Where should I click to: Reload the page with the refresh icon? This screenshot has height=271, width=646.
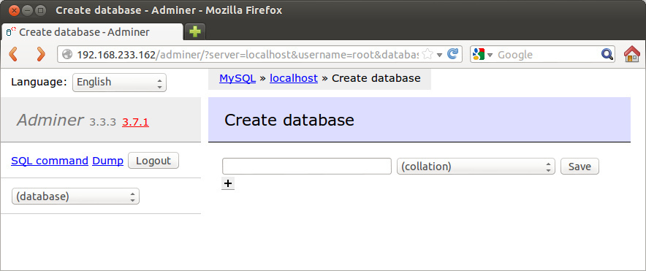453,54
